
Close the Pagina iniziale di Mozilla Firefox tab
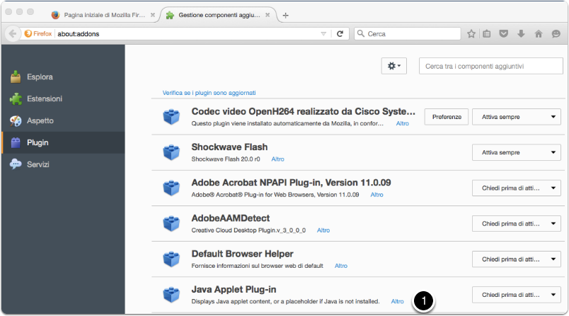(153, 15)
